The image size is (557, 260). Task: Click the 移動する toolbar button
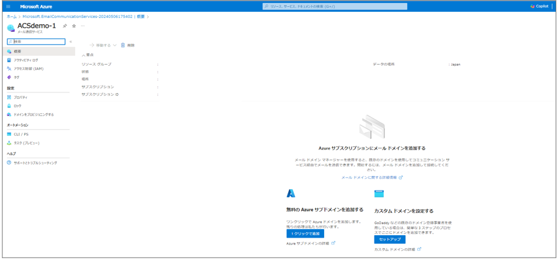click(x=102, y=45)
